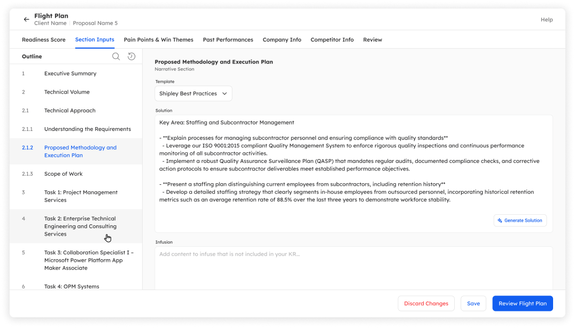Click the Proposal Name 5 breadcrumb text

tap(95, 23)
